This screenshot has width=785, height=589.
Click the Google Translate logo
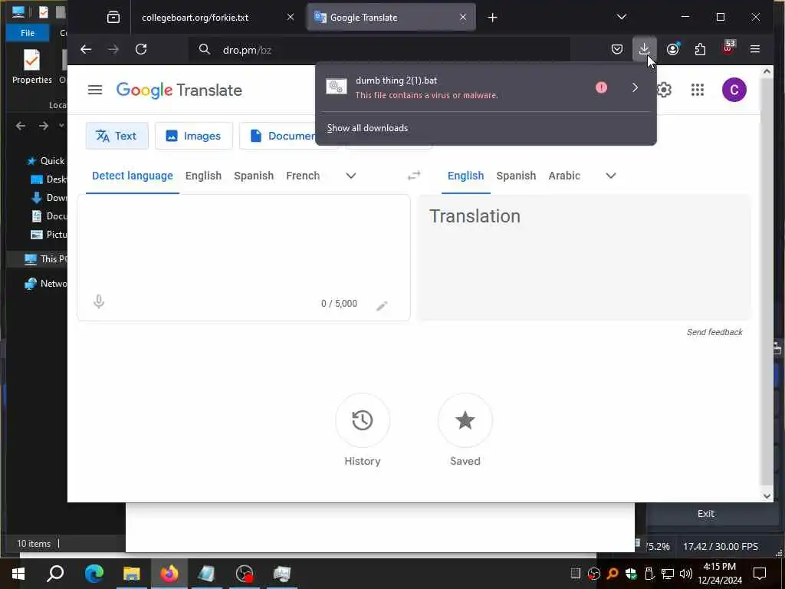coord(179,90)
